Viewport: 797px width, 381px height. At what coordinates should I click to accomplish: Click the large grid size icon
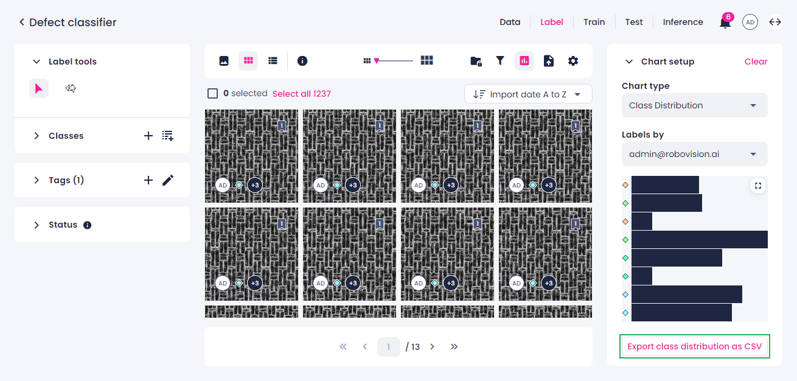[x=427, y=60]
